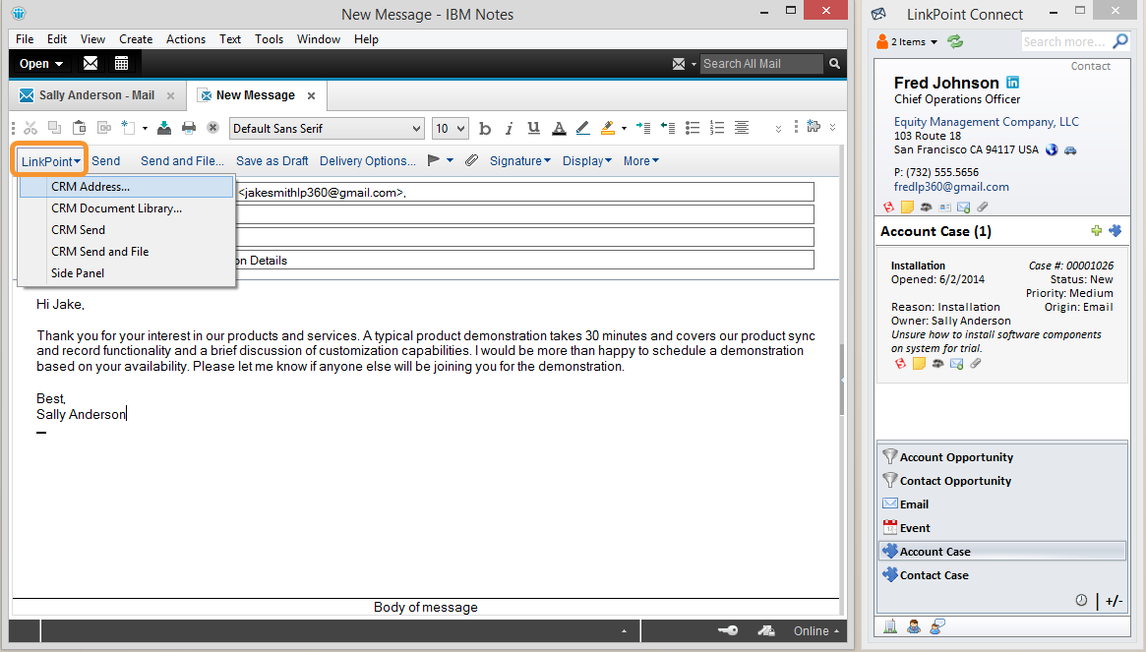Click fredlp360@gmail.com email link

[x=951, y=187]
